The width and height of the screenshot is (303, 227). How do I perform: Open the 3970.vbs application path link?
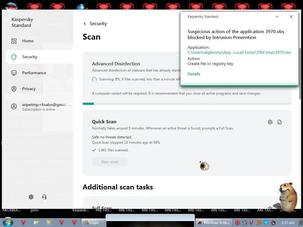239,52
